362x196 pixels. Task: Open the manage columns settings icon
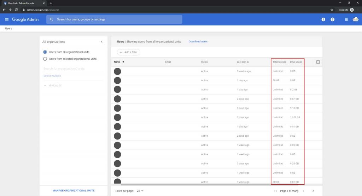(318, 62)
